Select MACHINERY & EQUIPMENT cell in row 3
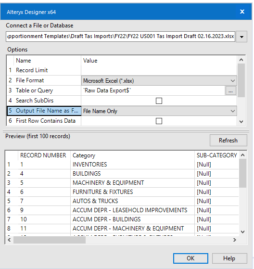This screenshot has width=254, height=269. 132,183
